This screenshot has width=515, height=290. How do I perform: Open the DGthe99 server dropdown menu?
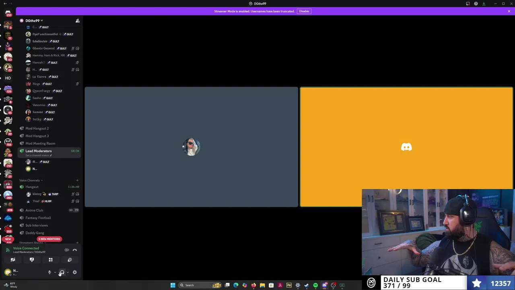point(34,21)
